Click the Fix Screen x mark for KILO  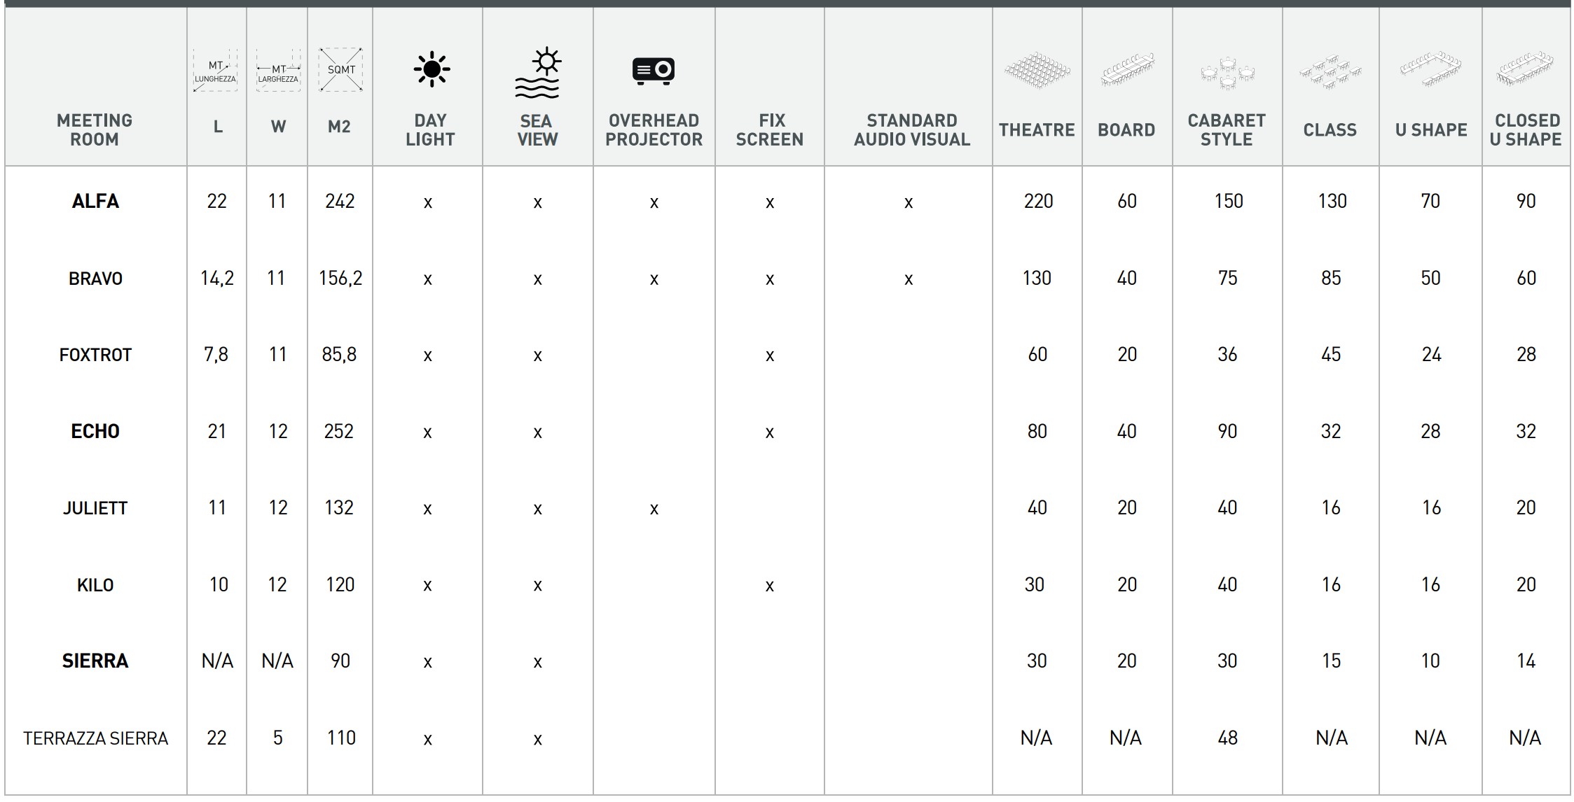click(769, 586)
